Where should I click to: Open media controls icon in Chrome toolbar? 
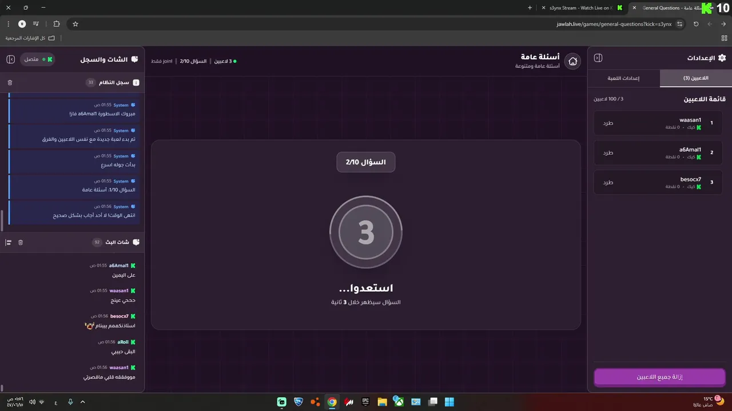[x=36, y=24]
